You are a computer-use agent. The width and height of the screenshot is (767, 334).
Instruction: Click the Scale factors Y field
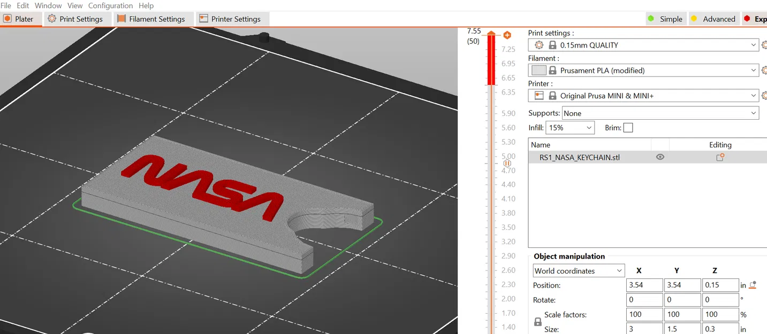pyautogui.click(x=682, y=315)
